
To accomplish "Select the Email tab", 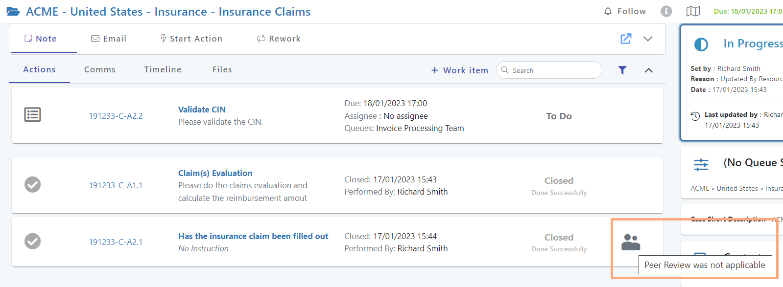I will click(x=109, y=39).
